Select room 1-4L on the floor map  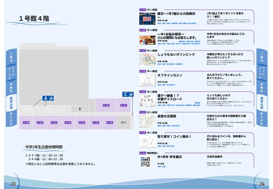pos(123,105)
